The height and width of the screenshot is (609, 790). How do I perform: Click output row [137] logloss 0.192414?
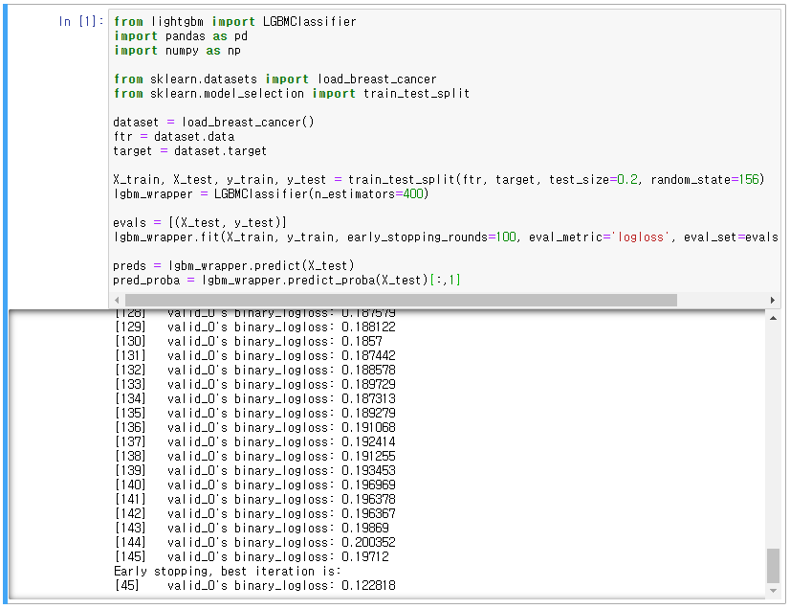(x=255, y=442)
